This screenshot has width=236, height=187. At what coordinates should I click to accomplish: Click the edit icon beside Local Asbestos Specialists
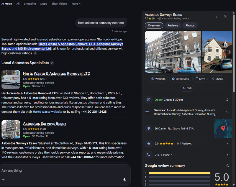point(52,63)
